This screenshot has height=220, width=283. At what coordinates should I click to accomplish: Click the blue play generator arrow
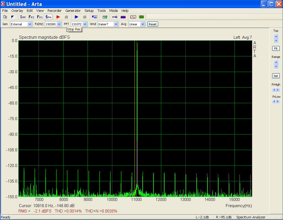76,17
